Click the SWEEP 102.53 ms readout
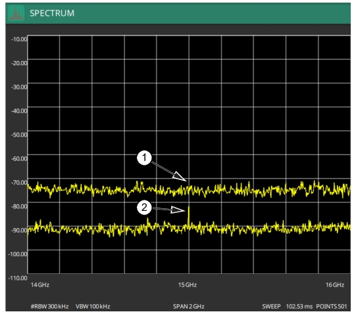This screenshot has height=314, width=356. click(x=288, y=307)
